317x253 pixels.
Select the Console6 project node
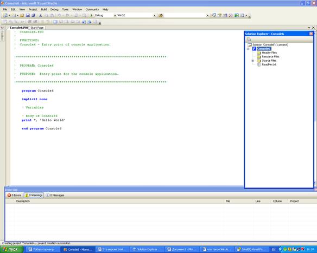coord(264,49)
